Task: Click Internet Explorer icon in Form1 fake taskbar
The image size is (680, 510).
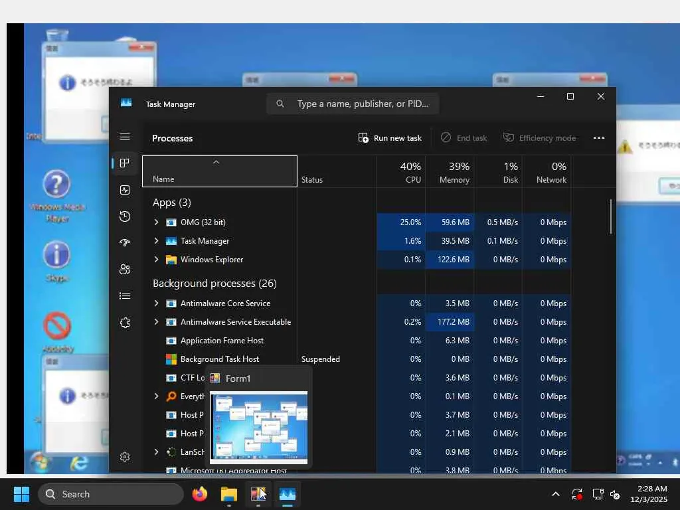Action: tap(79, 463)
